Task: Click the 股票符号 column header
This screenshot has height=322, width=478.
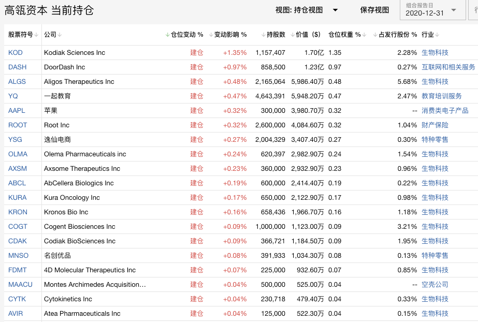Action: pyautogui.click(x=20, y=35)
